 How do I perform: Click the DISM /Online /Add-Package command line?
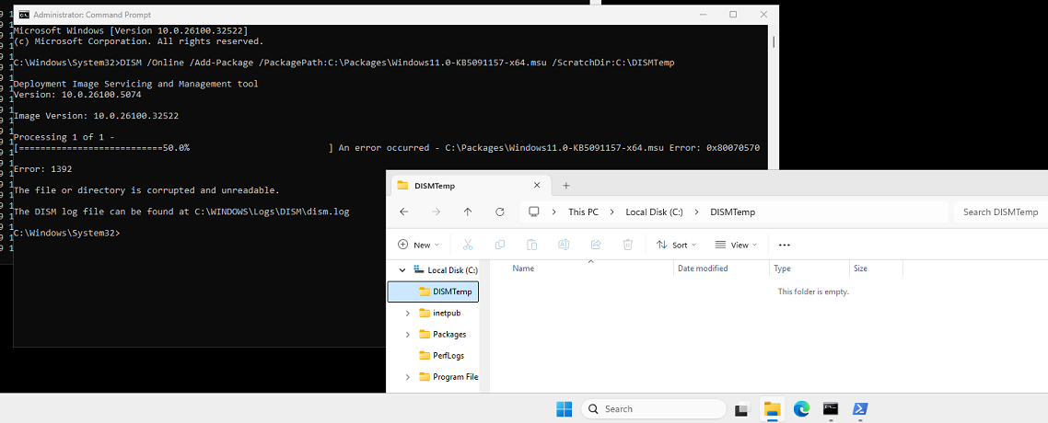[344, 62]
